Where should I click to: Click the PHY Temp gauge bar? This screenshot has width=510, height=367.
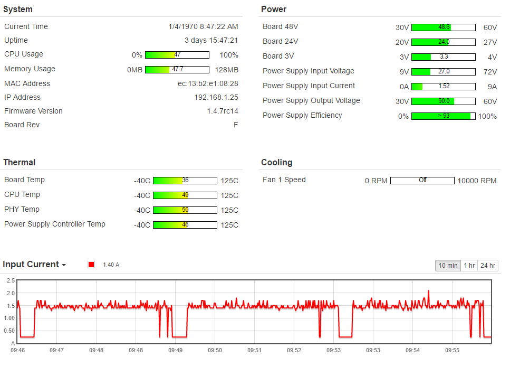click(x=185, y=210)
